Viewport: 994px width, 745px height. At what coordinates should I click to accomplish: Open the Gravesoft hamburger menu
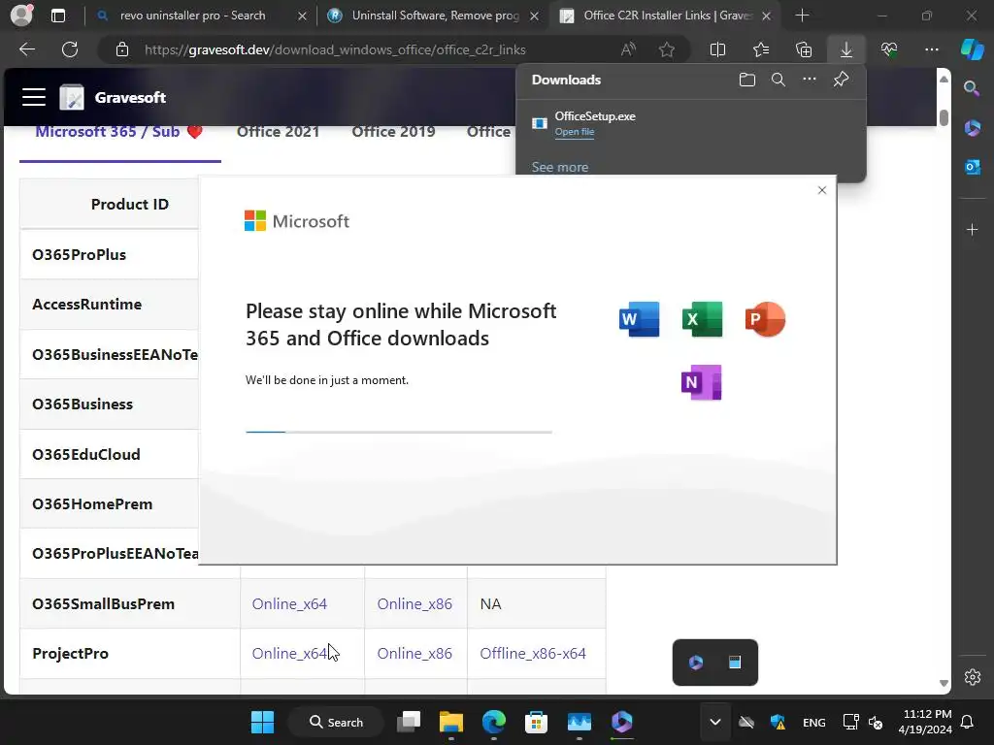(34, 97)
